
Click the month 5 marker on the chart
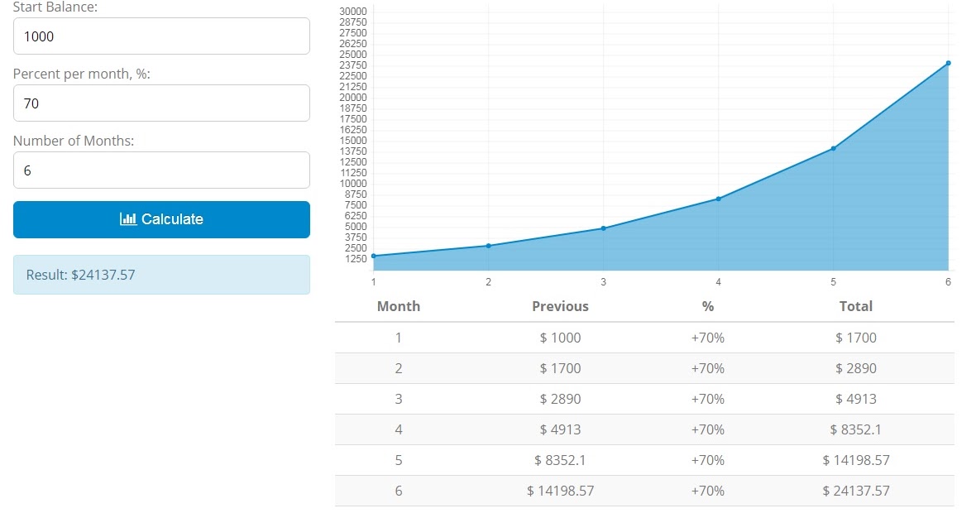[833, 149]
